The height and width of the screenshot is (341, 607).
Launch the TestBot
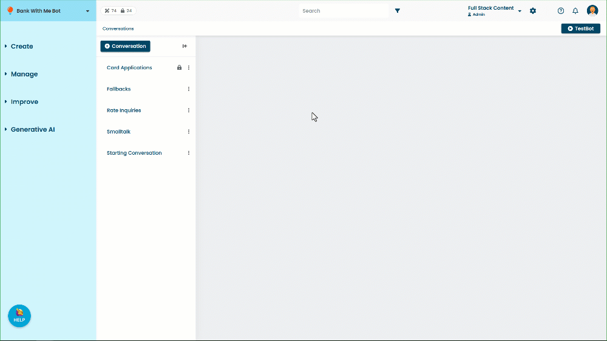click(x=581, y=29)
